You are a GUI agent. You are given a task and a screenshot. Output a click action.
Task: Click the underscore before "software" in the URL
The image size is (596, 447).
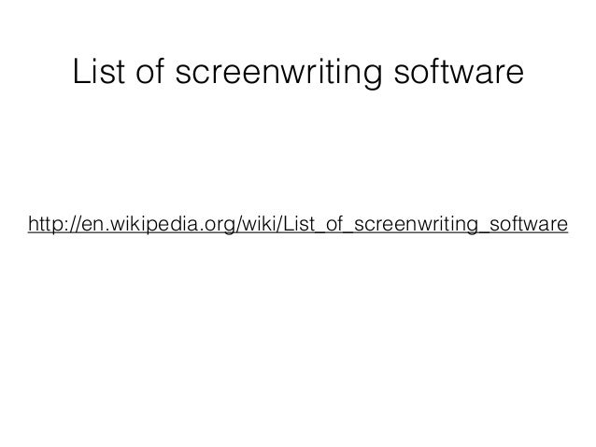click(x=483, y=232)
